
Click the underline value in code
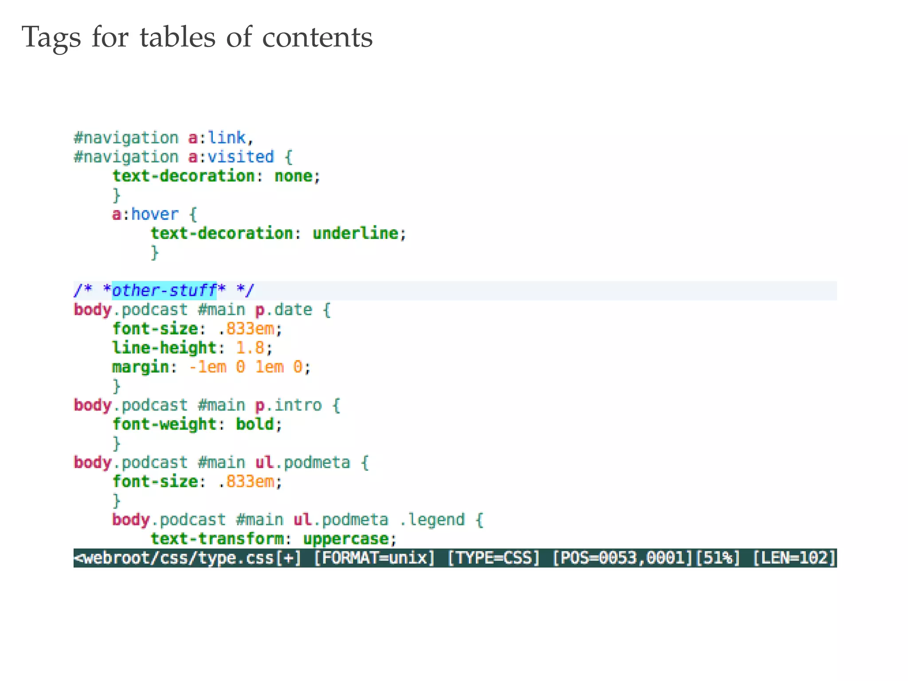click(x=355, y=233)
